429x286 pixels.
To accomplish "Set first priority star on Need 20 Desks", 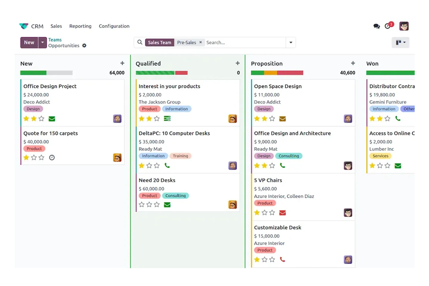I will point(142,204).
